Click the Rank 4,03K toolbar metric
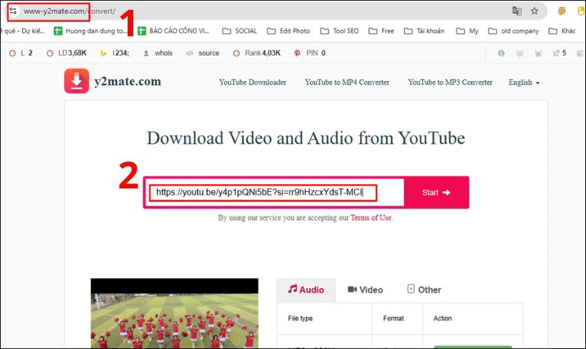The height and width of the screenshot is (349, 586). coord(257,53)
